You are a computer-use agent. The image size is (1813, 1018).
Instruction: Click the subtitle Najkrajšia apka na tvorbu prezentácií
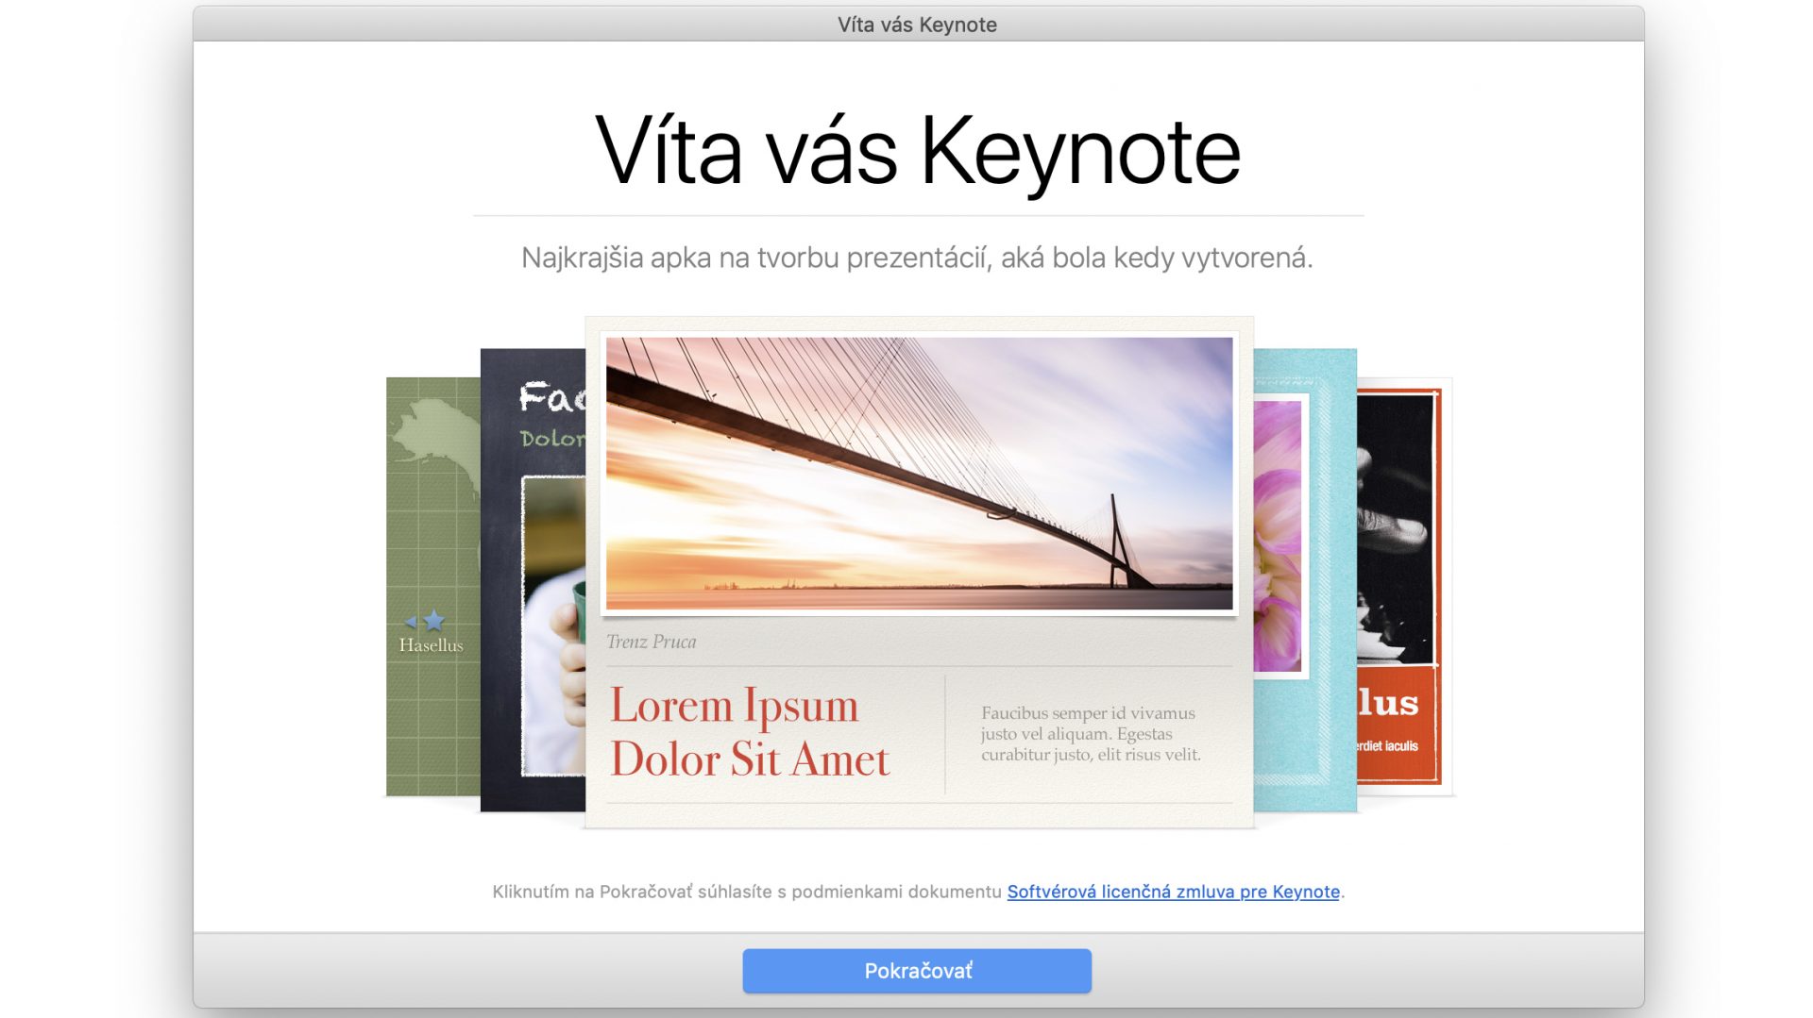point(917,258)
